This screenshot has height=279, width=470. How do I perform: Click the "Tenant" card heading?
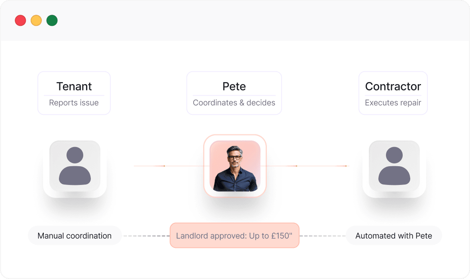click(74, 86)
